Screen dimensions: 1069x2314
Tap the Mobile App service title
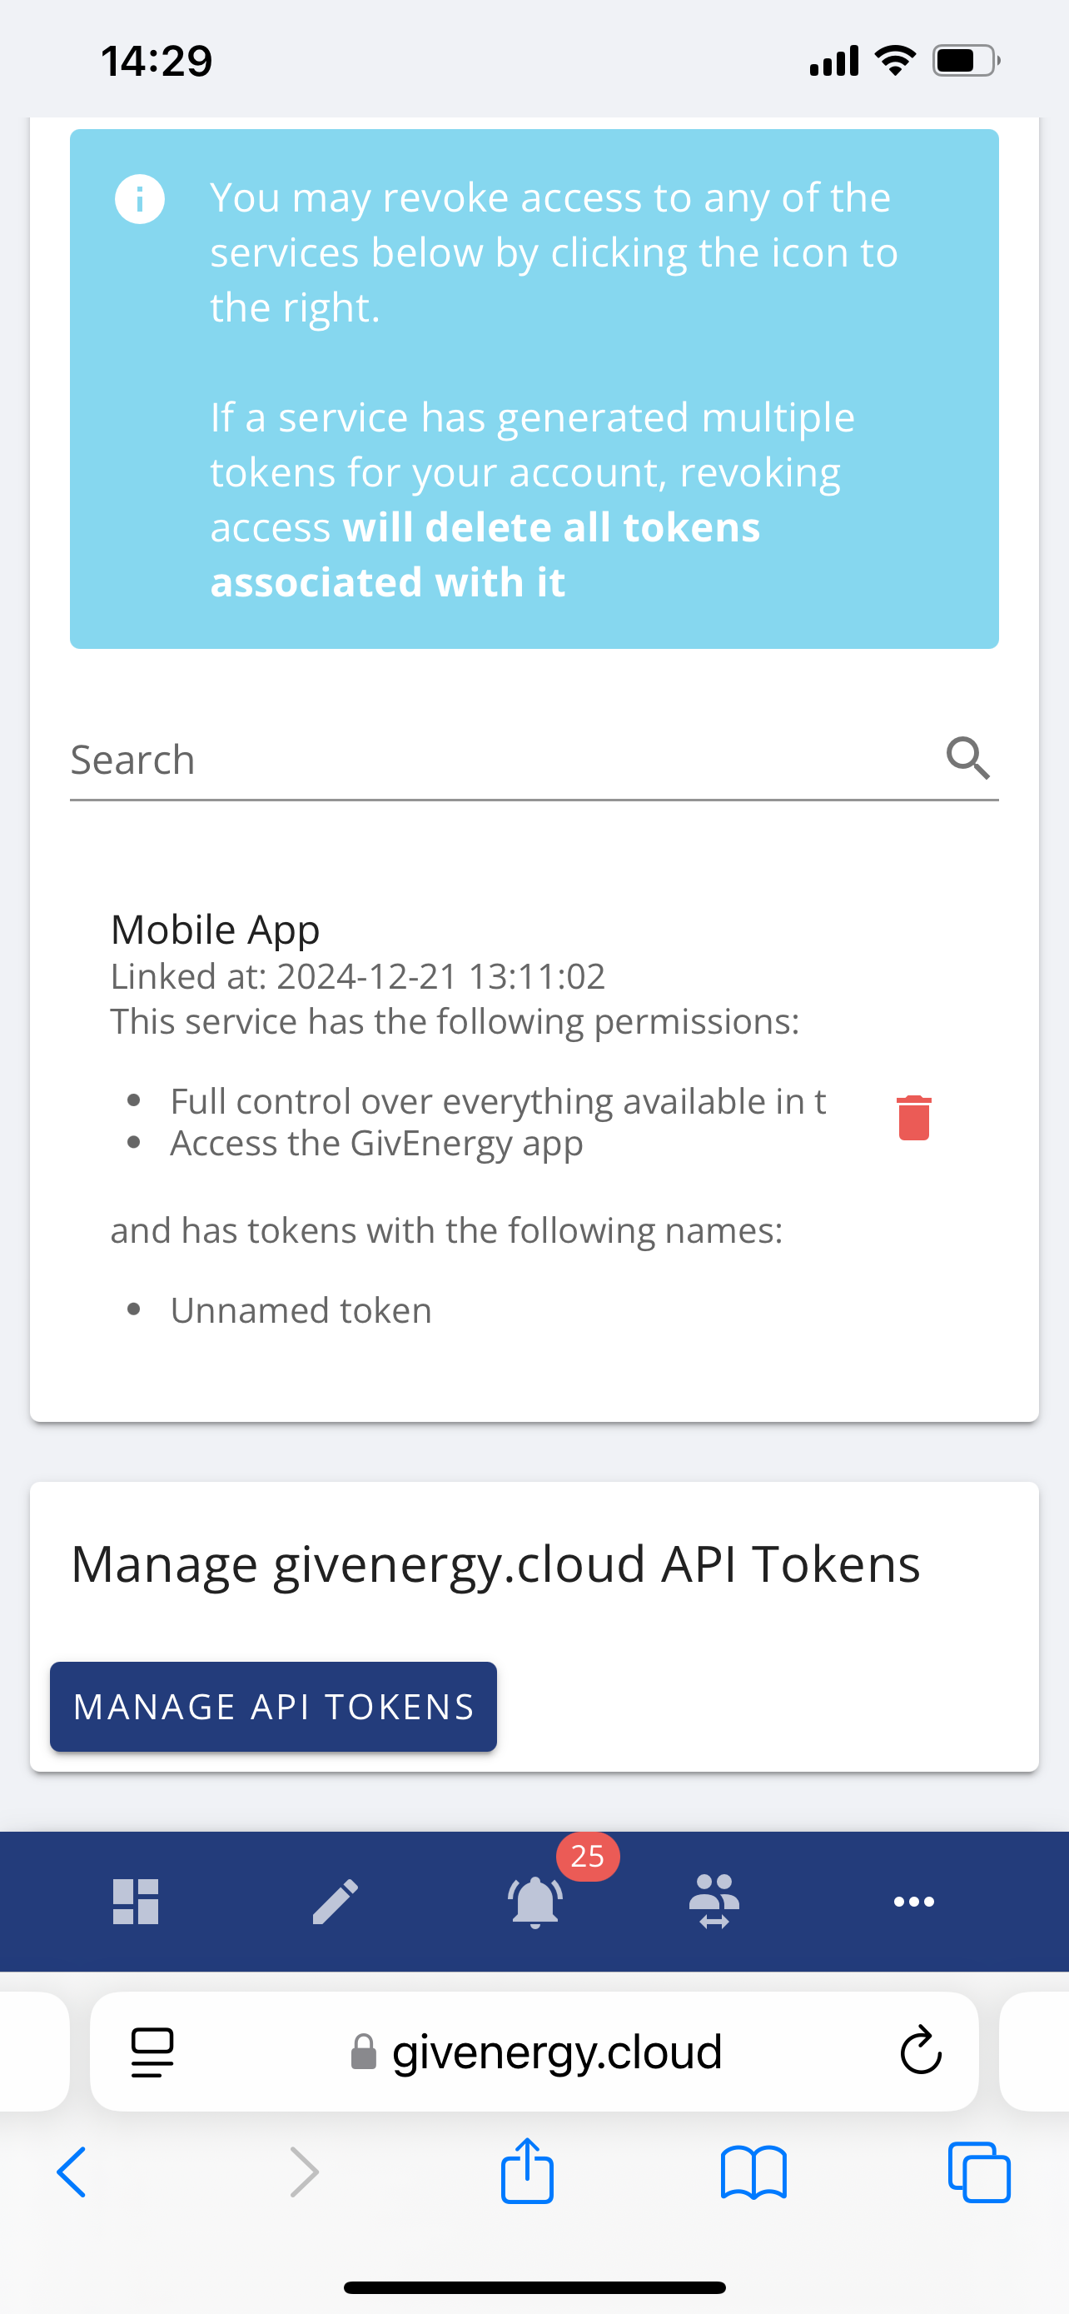click(x=216, y=929)
